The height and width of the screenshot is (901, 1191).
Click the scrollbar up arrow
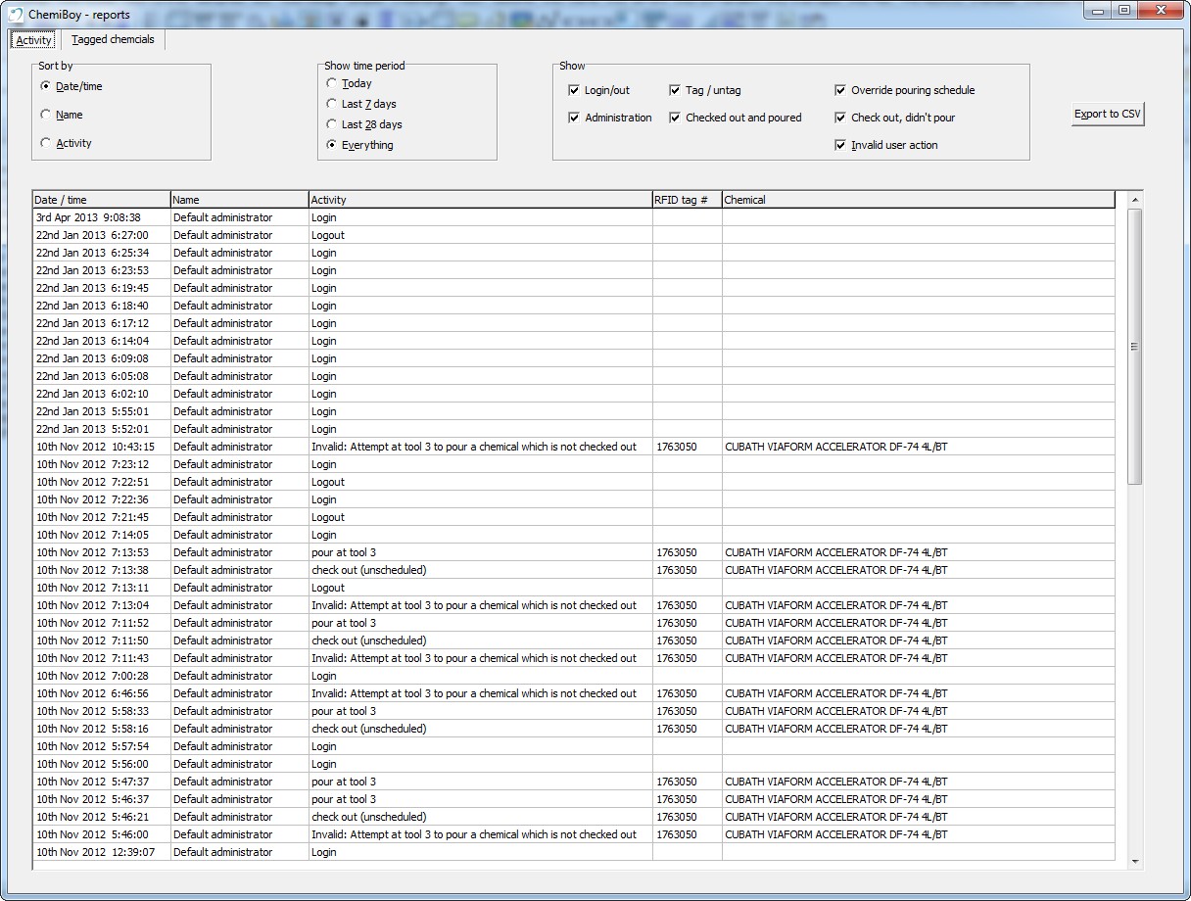click(1135, 200)
